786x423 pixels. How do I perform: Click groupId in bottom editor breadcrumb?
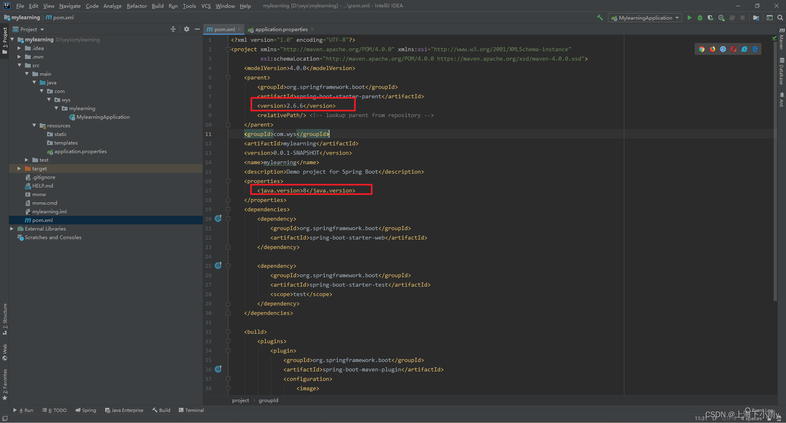click(268, 400)
